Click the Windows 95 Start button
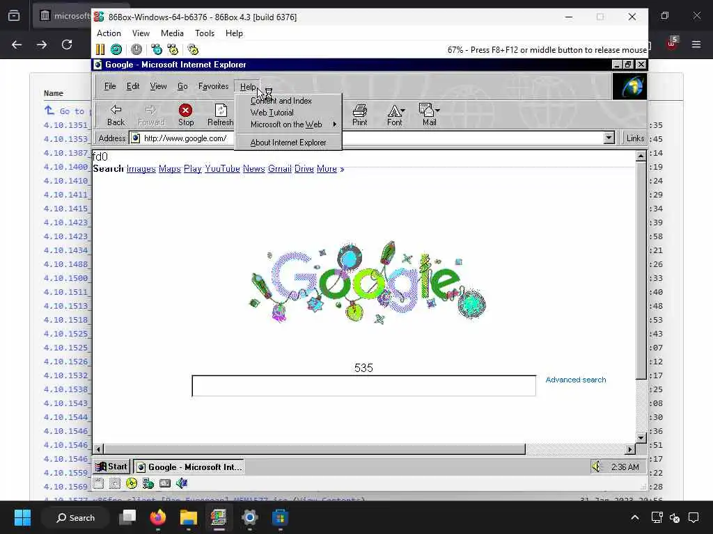 coord(112,467)
